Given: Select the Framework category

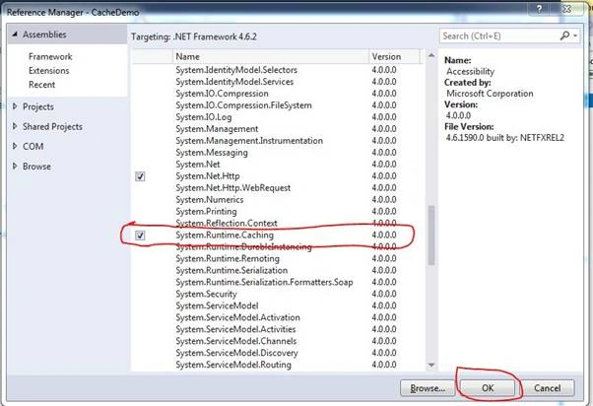Looking at the screenshot, I should tap(50, 57).
